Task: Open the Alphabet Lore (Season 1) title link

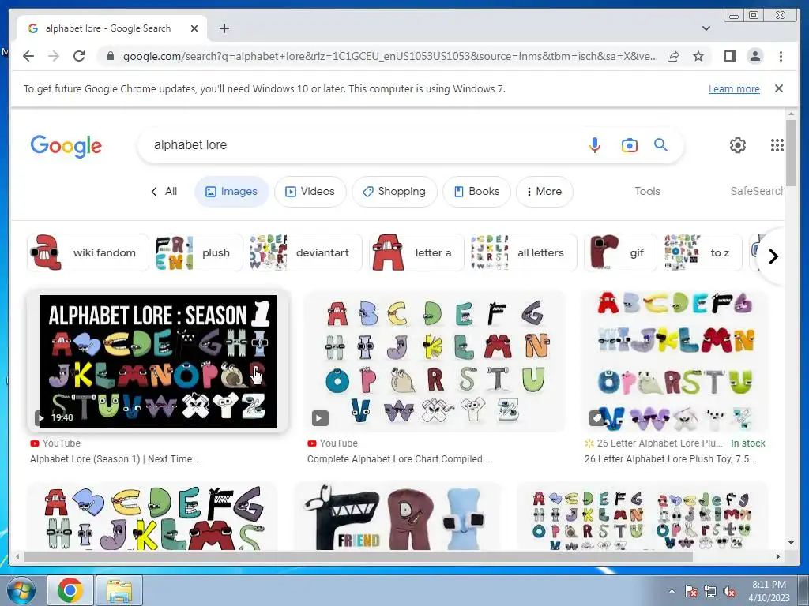Action: click(x=116, y=458)
